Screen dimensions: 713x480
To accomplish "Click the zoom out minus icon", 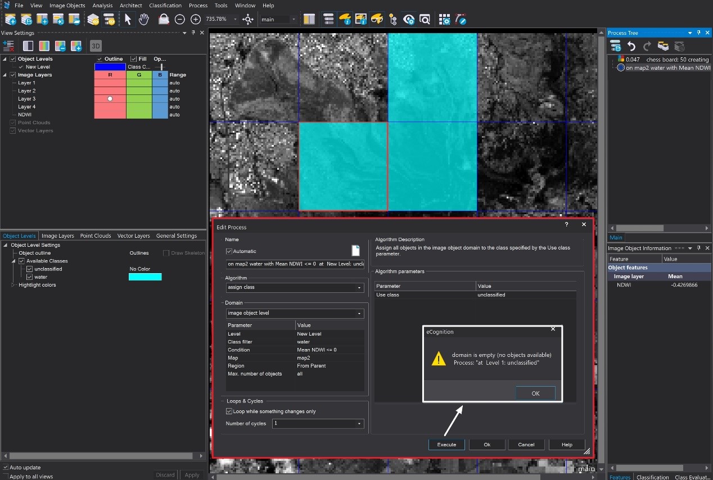I will tap(180, 19).
